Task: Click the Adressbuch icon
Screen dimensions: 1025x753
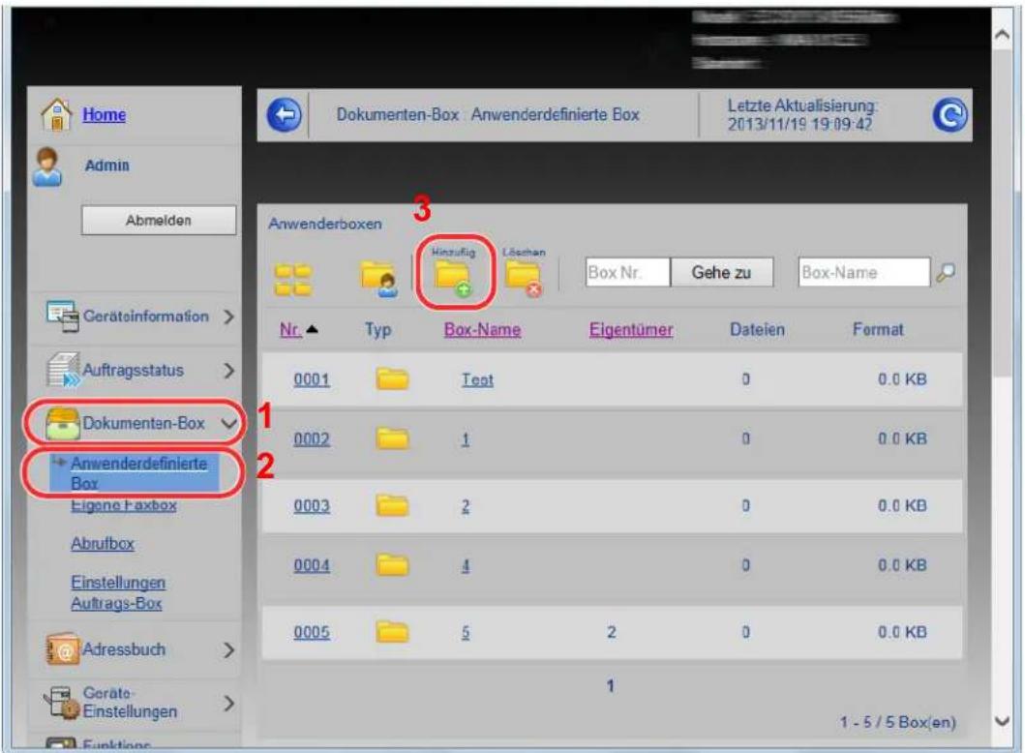Action: 63,649
